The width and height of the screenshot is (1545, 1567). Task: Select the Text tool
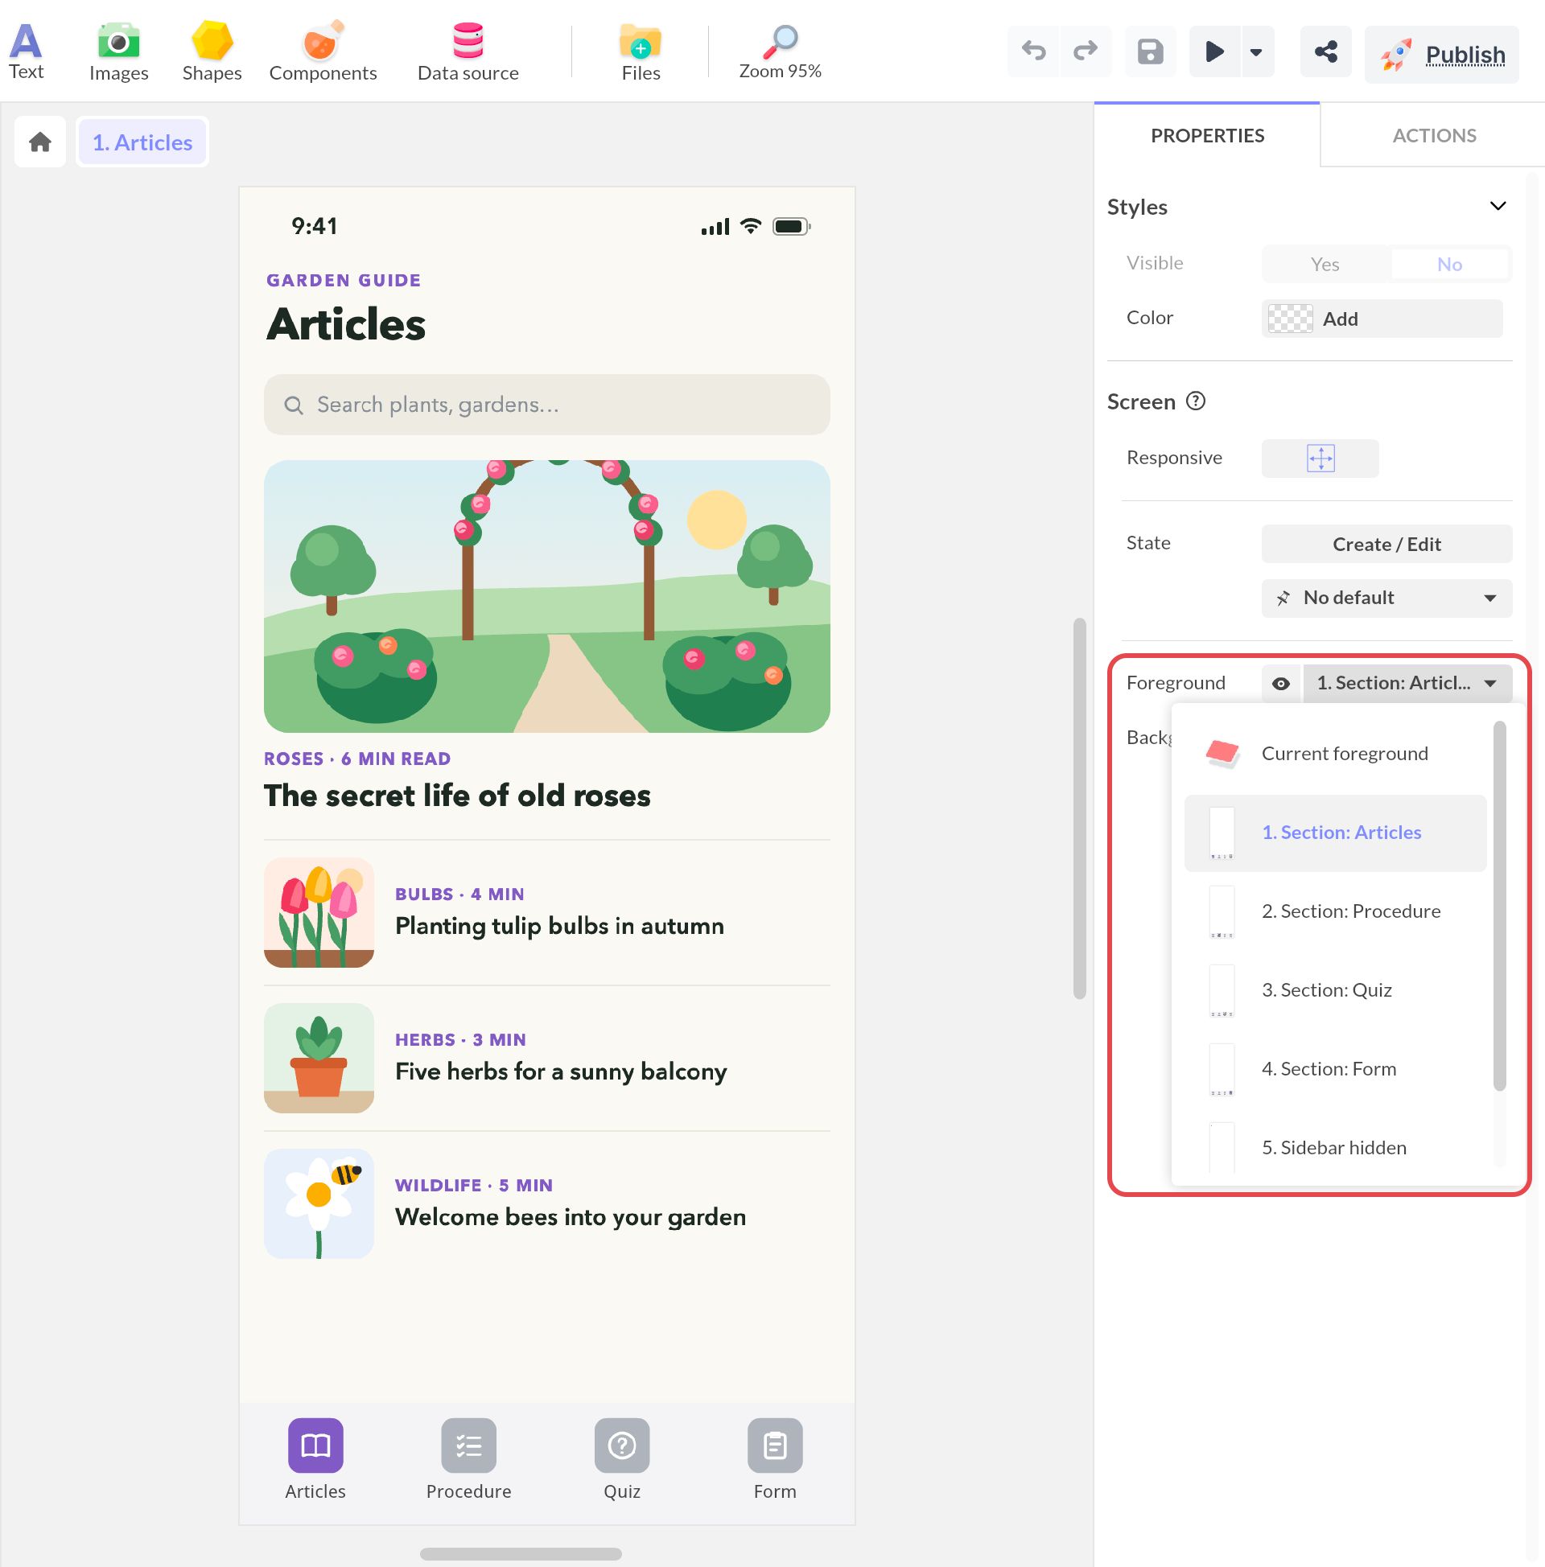pos(26,52)
